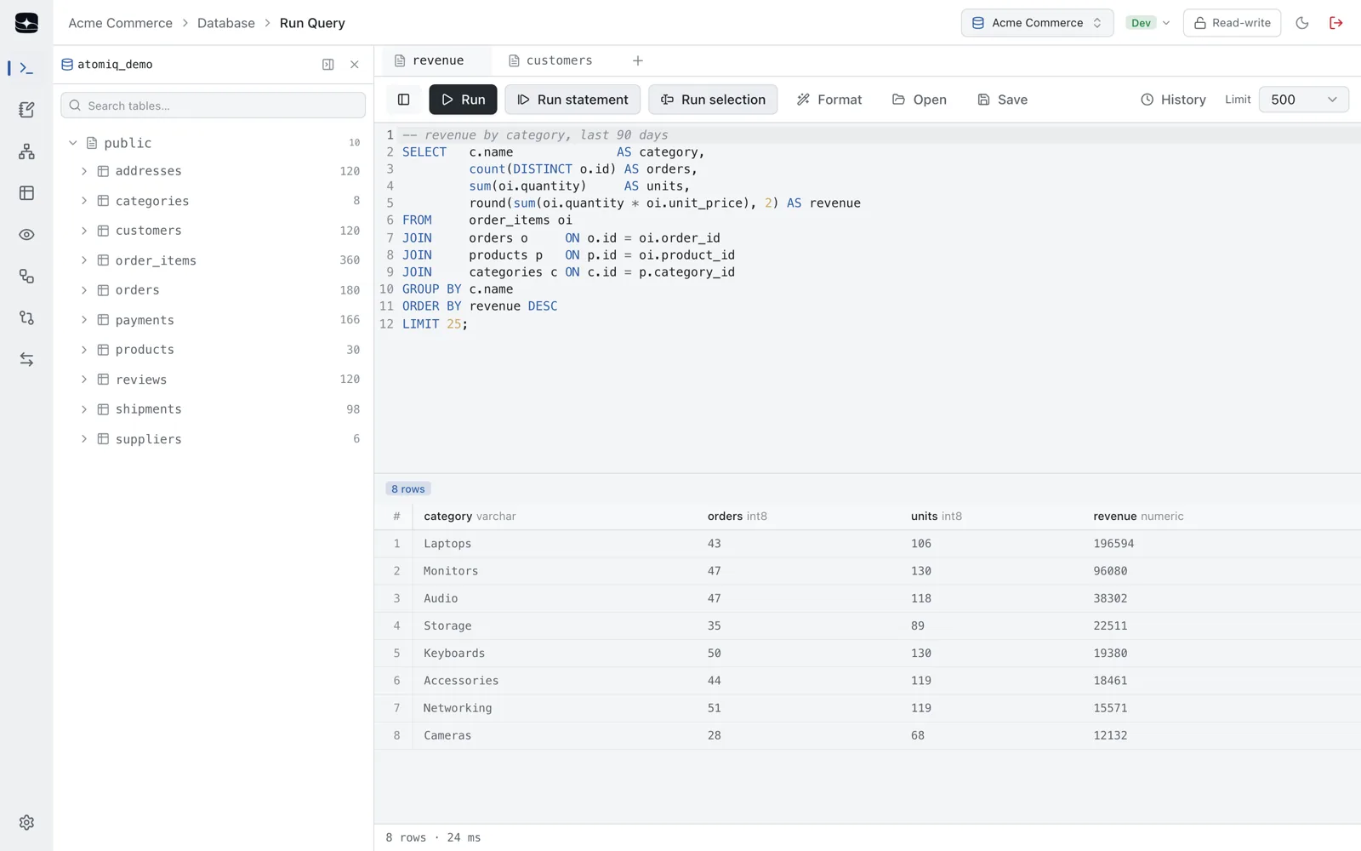Switch to the customers tab

pyautogui.click(x=551, y=60)
